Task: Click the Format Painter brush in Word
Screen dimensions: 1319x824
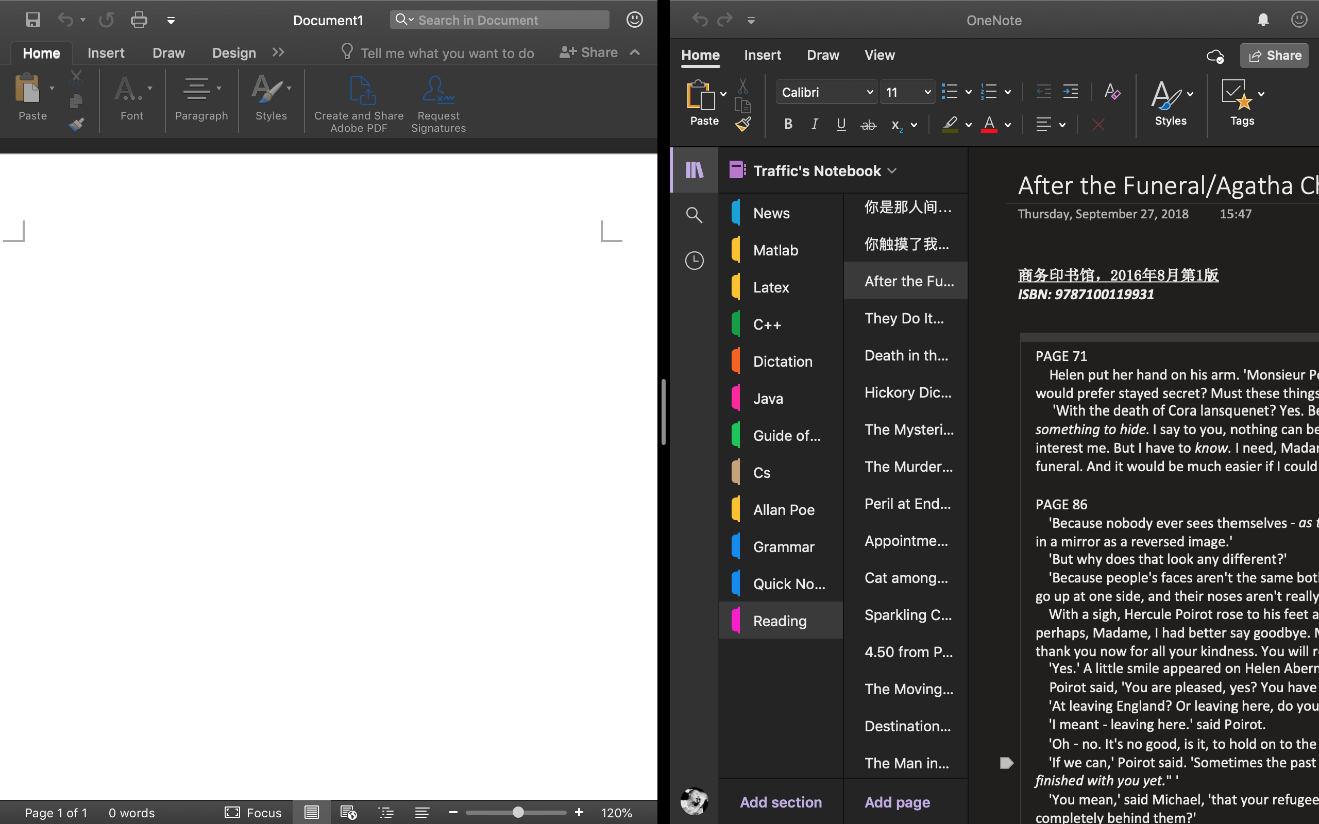Action: coord(76,125)
